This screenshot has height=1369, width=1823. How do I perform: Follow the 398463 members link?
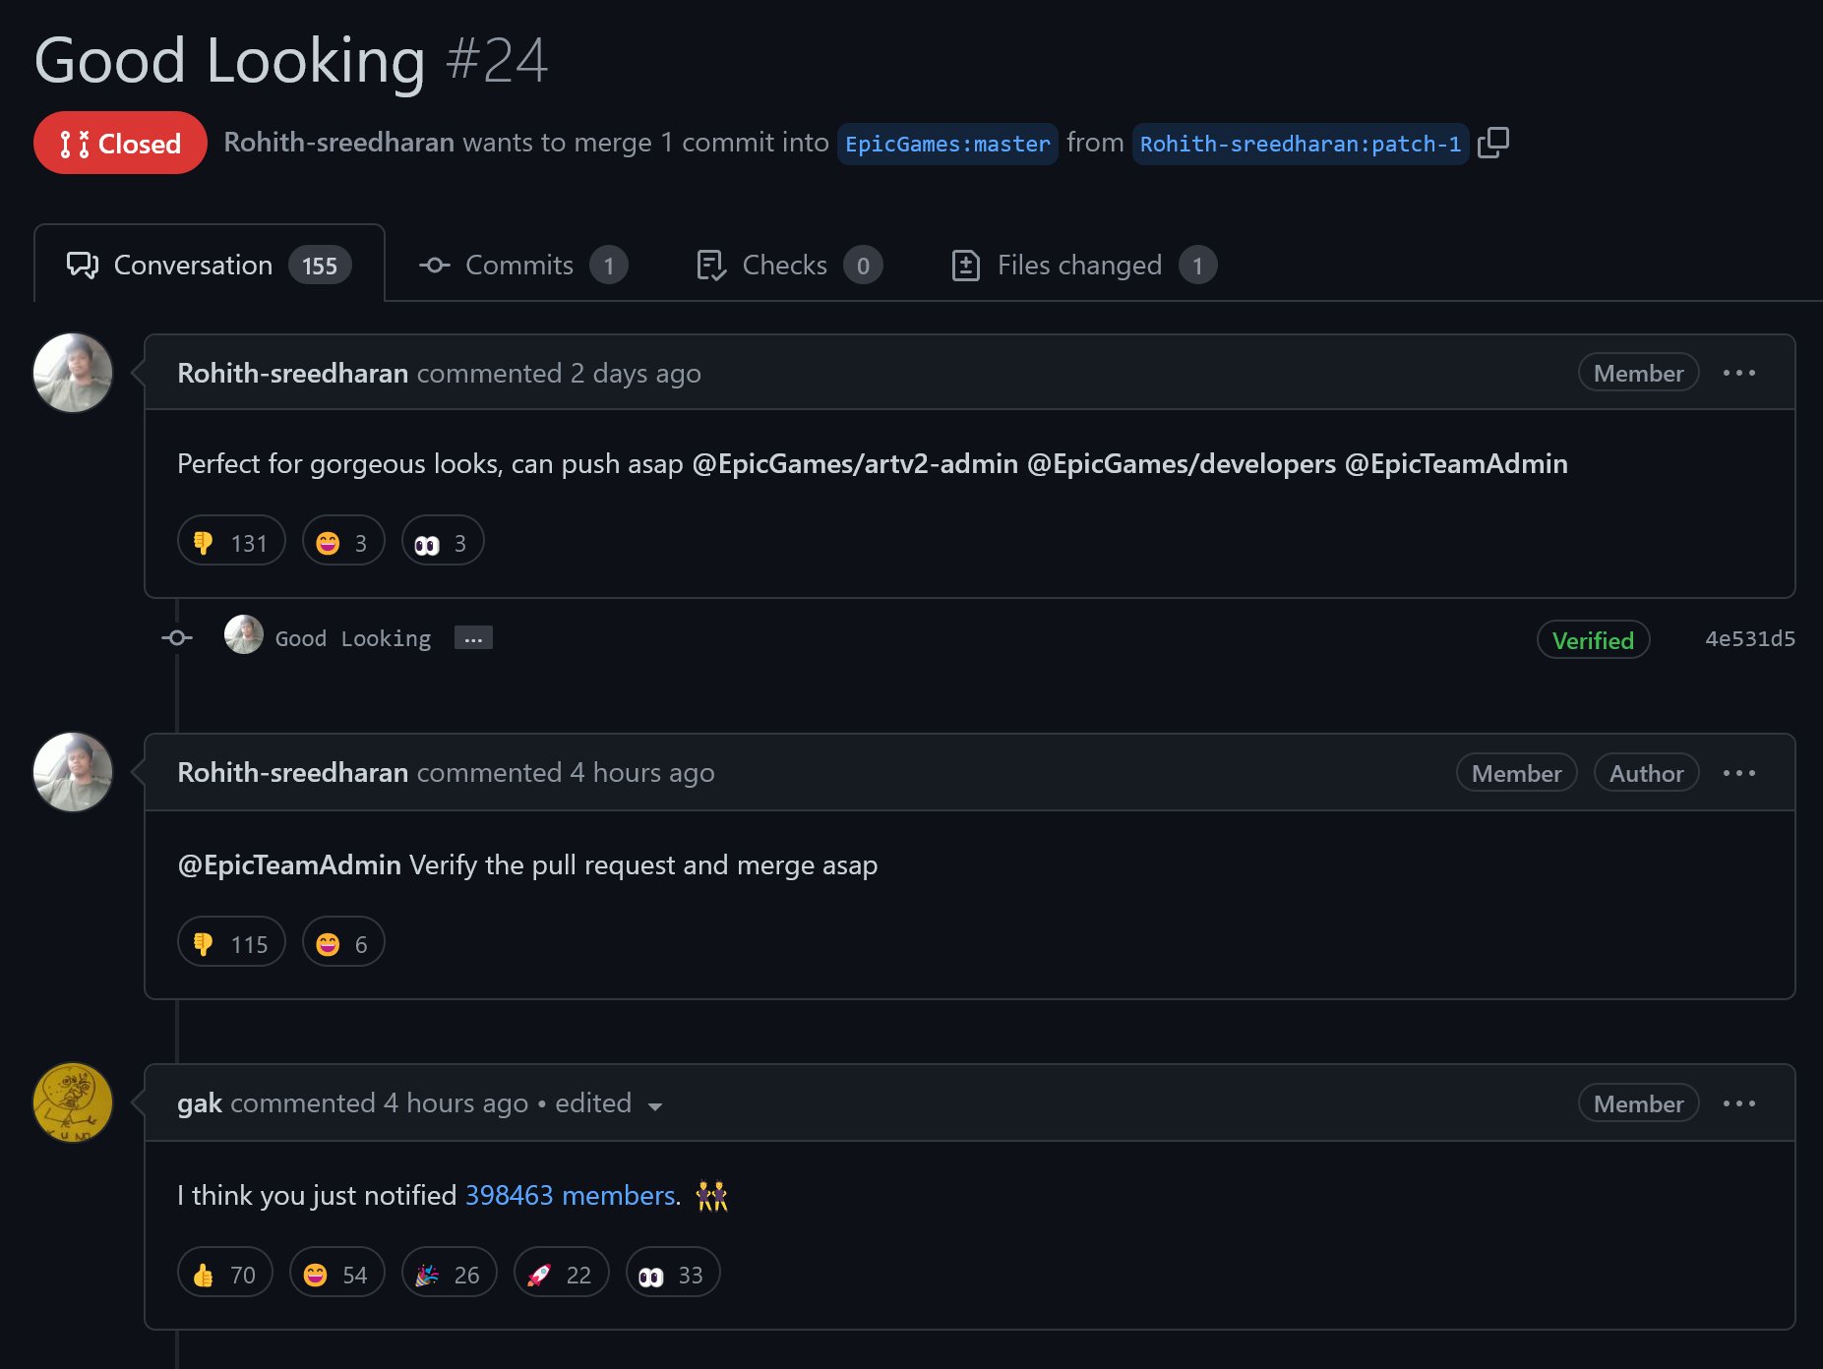570,1195
